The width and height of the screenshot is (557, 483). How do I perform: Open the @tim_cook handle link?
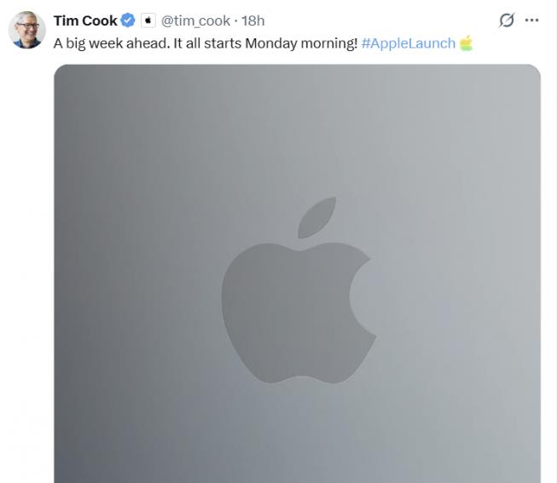[195, 21]
